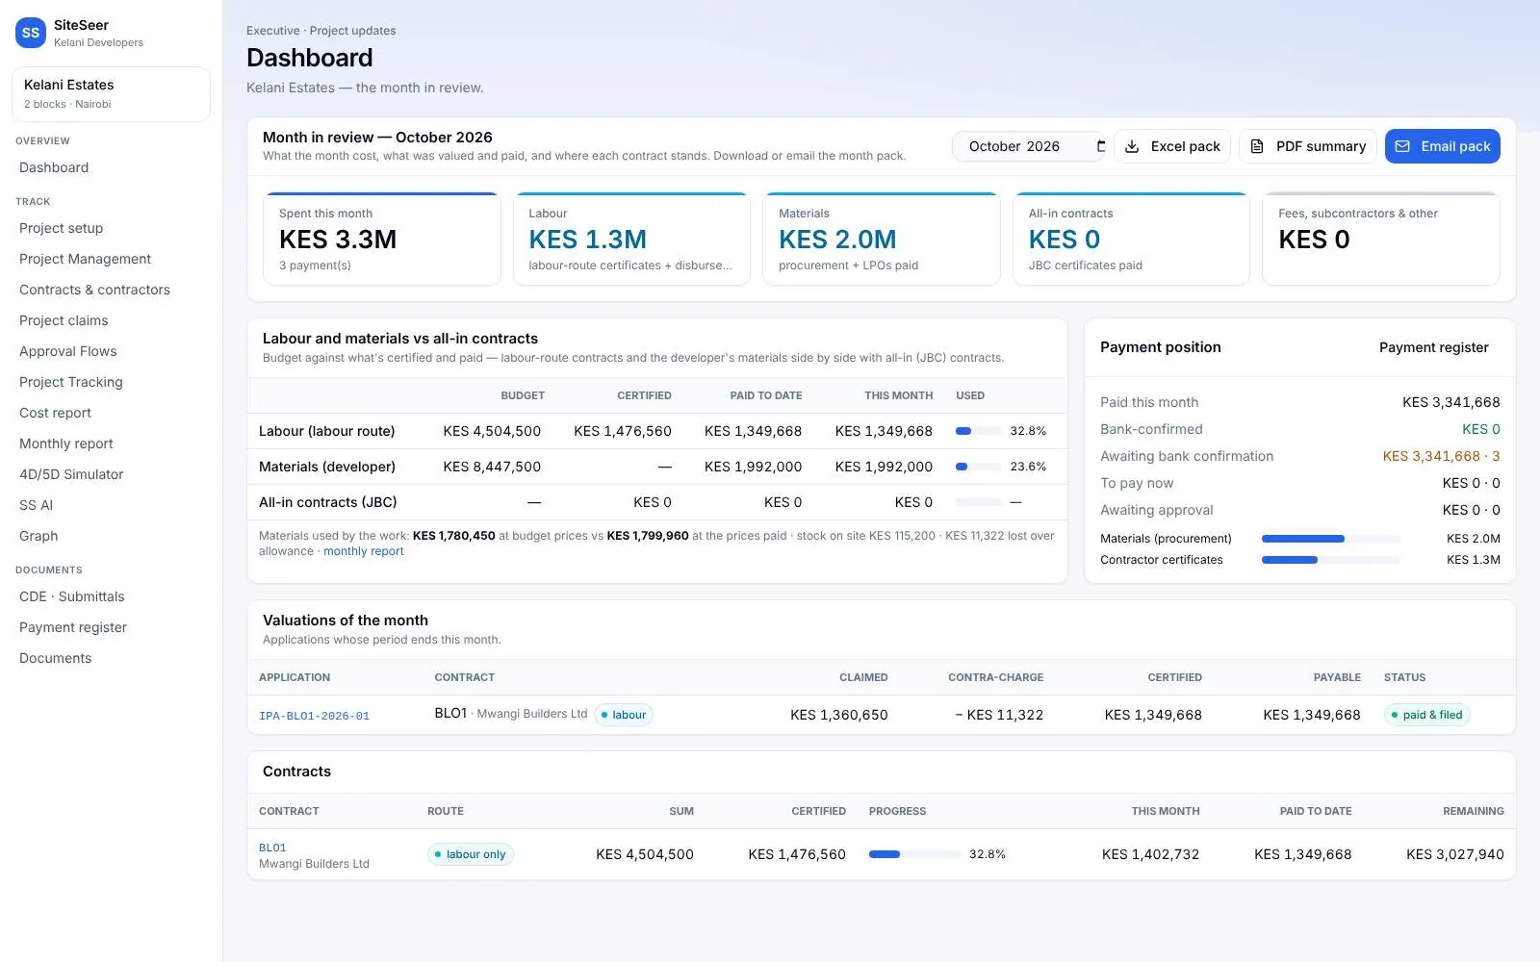This screenshot has width=1540, height=962.
Task: Click the Labour KES 1.3M card
Action: 631,239
